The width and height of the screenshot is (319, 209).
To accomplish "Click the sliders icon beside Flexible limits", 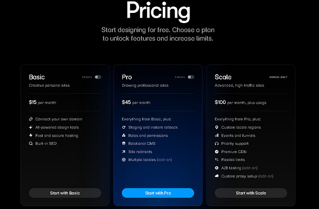I will coord(217,160).
